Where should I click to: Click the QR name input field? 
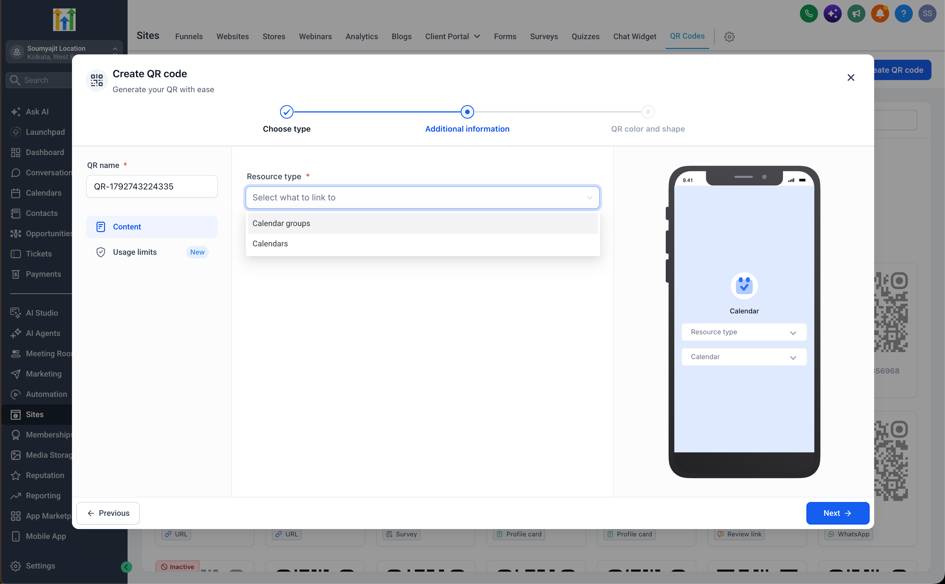click(x=152, y=187)
